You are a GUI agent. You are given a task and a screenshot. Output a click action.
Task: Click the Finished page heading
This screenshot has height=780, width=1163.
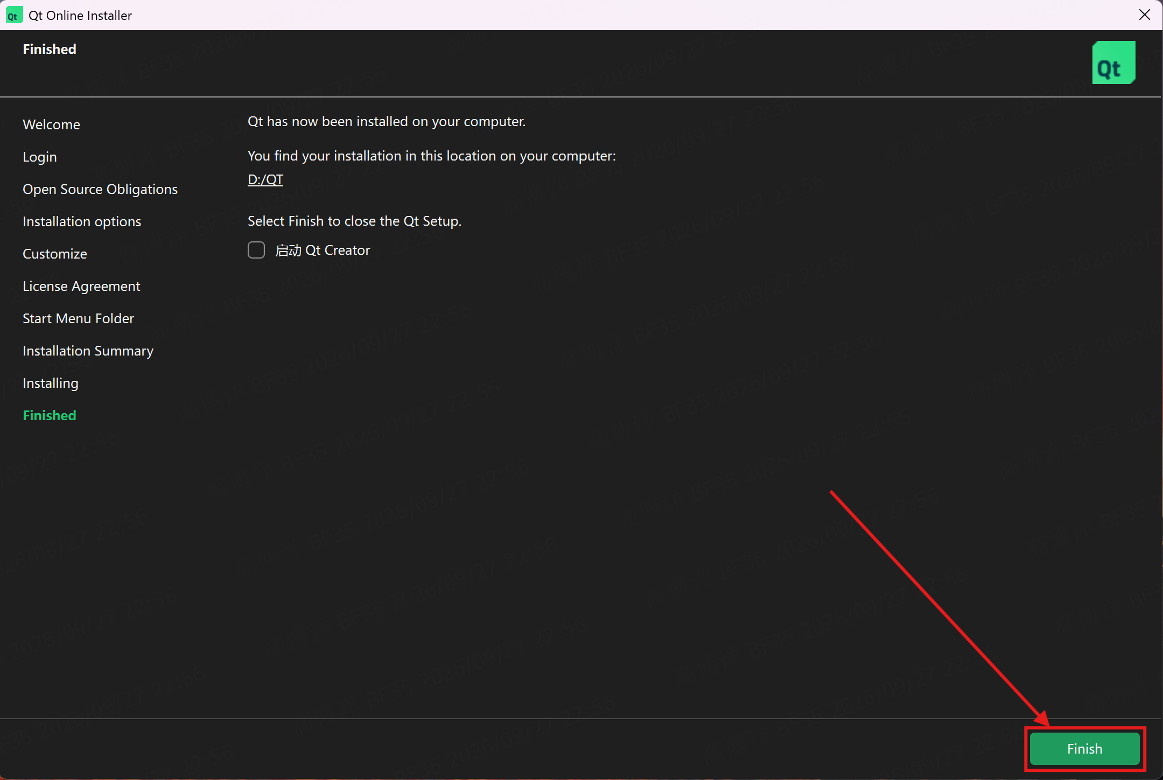point(50,49)
